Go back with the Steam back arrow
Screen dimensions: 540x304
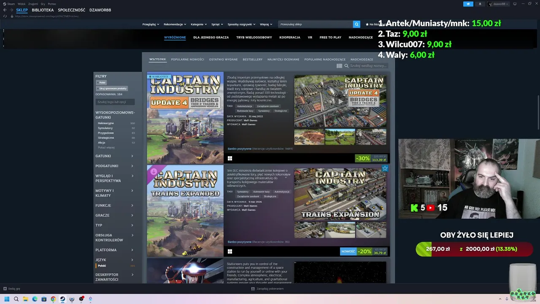5,10
